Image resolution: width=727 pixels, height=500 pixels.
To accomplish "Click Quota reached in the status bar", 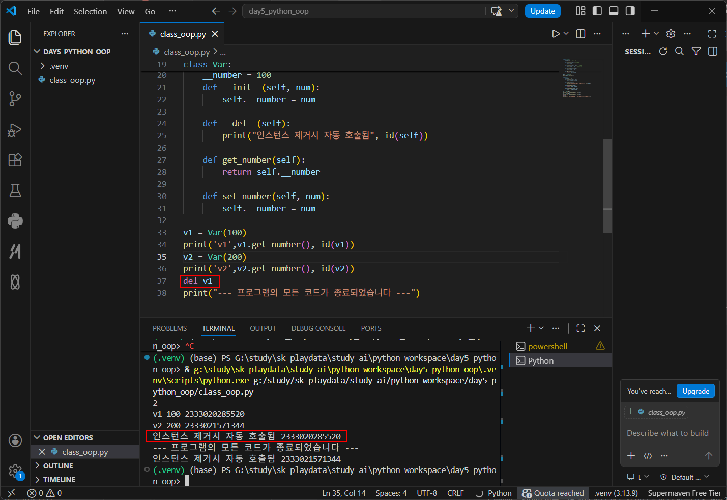I will 553,493.
